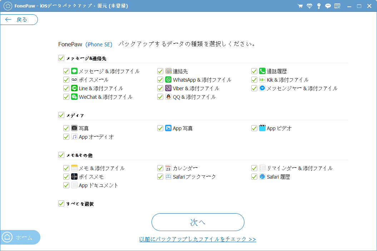Open feedback via the speech bubble icon
The image size is (377, 251).
[x=328, y=6]
